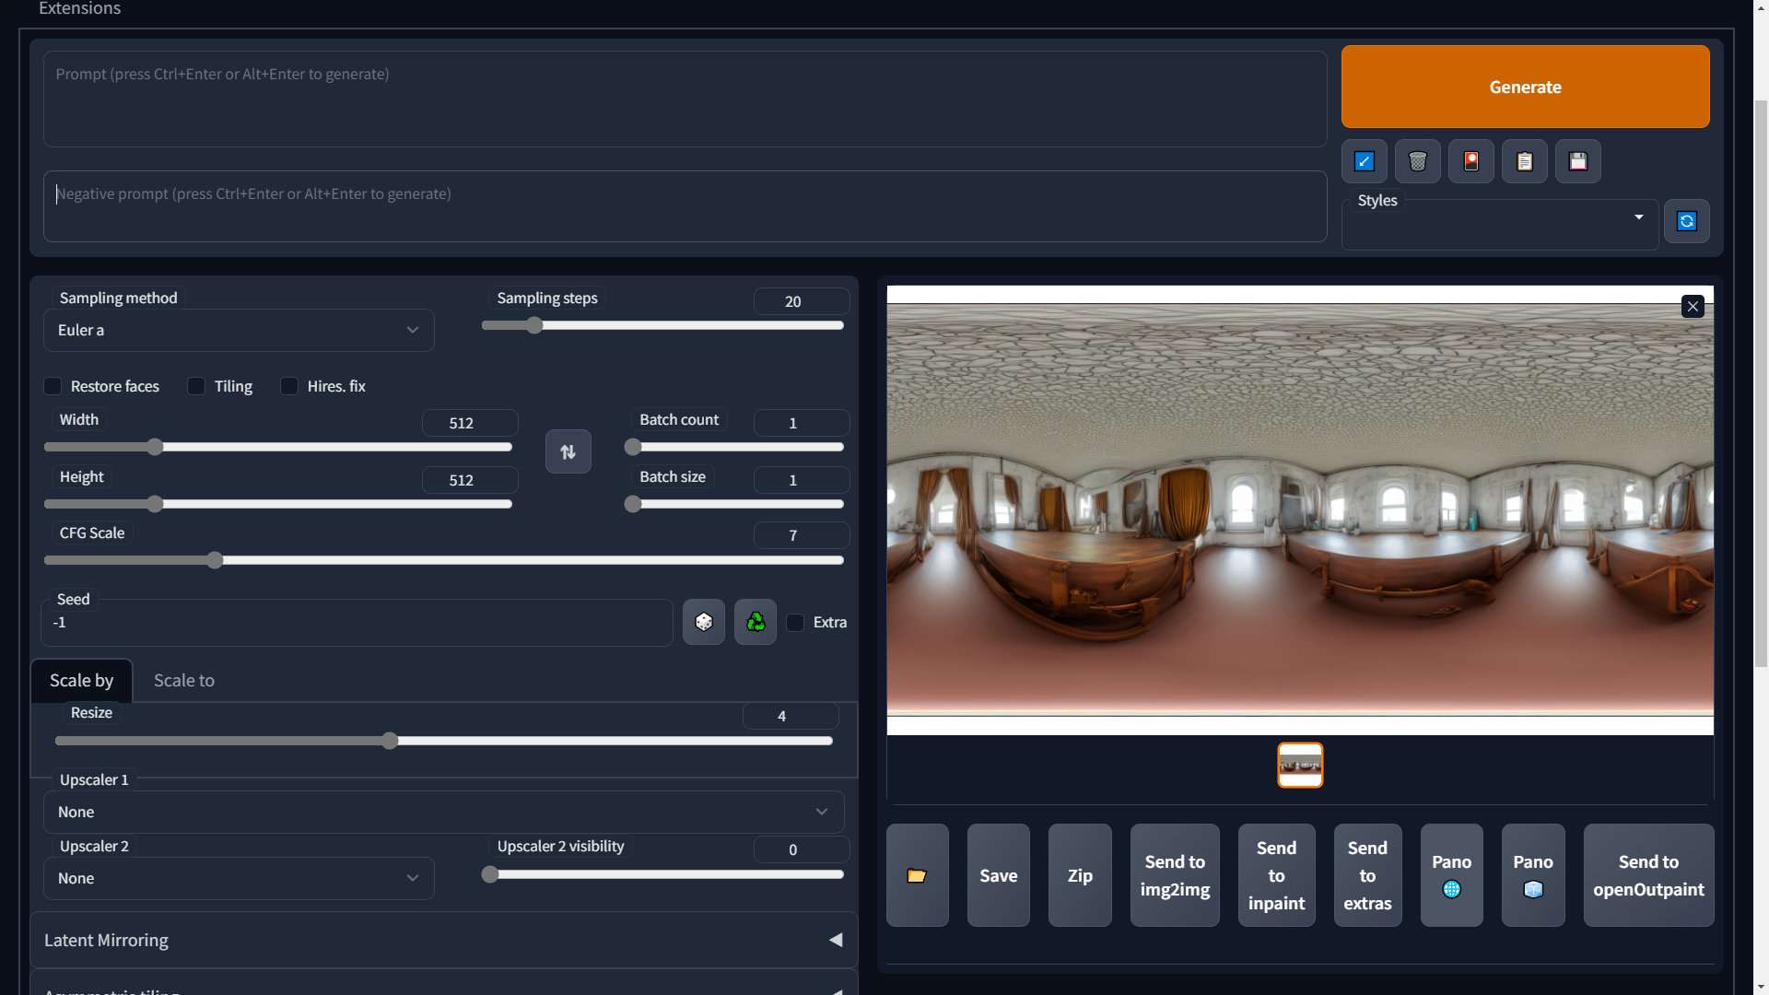Screen dimensions: 1769x995
Task: Select the Scale by tab
Action: [x=81, y=680]
